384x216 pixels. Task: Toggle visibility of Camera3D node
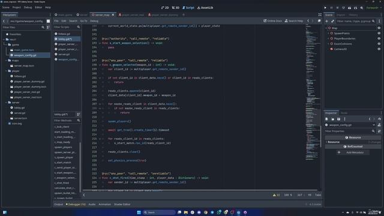(379, 49)
